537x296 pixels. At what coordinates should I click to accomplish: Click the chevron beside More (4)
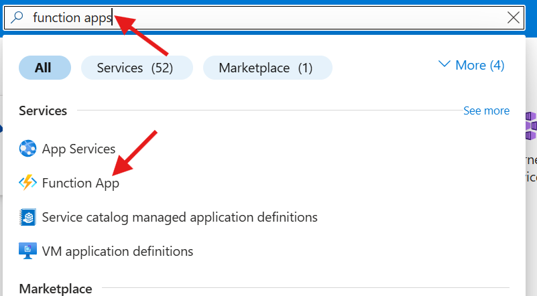(444, 65)
